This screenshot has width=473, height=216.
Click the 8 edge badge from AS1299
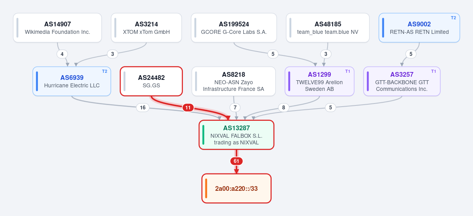(283, 107)
